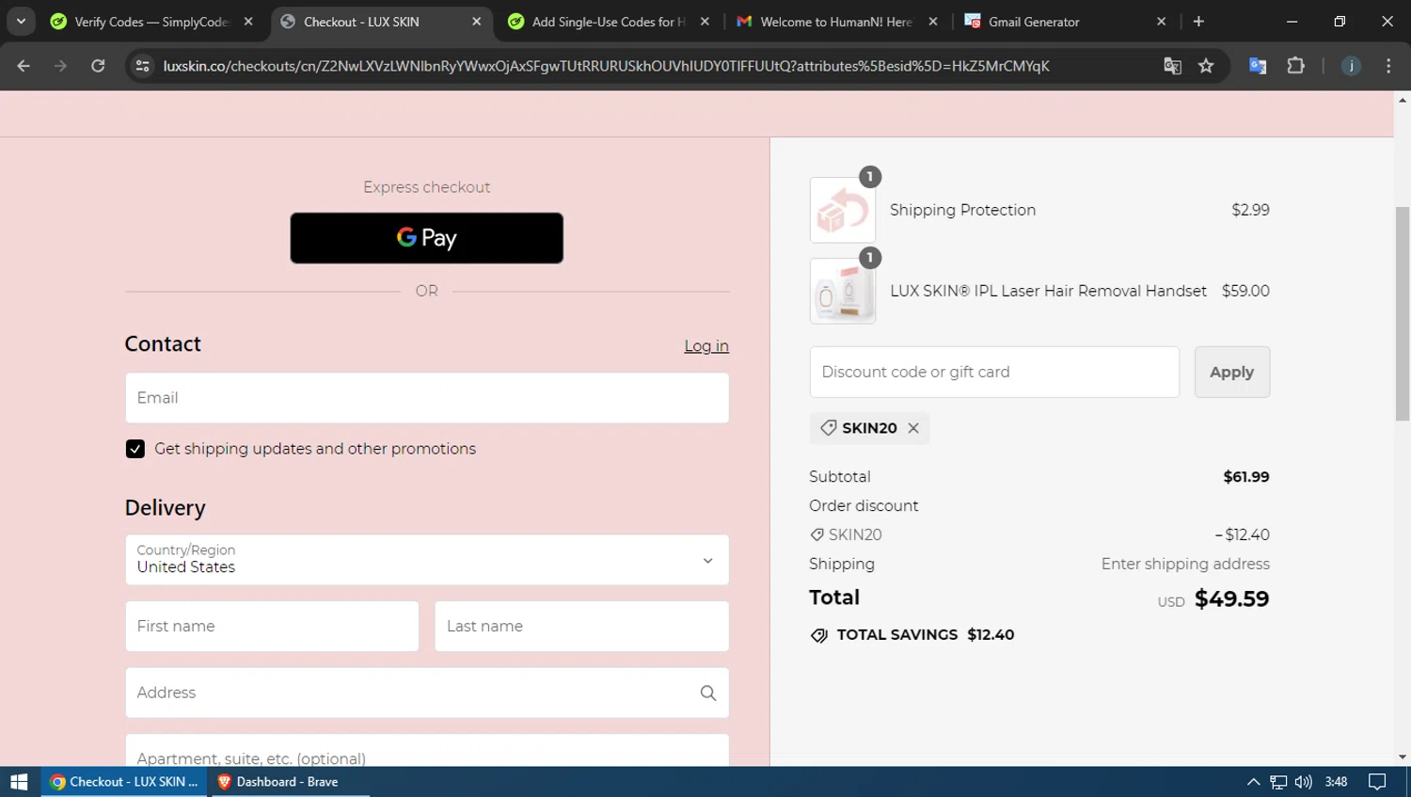Close the Gmail Generator tab
This screenshot has width=1411, height=797.
pos(1161,22)
